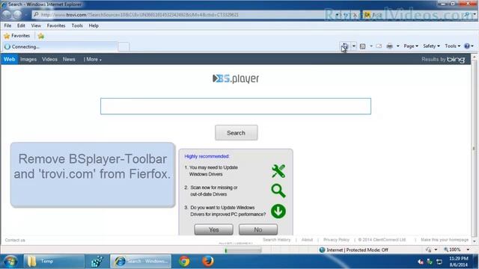
Task: Expand the address bar history dropdown
Action: [x=338, y=15]
